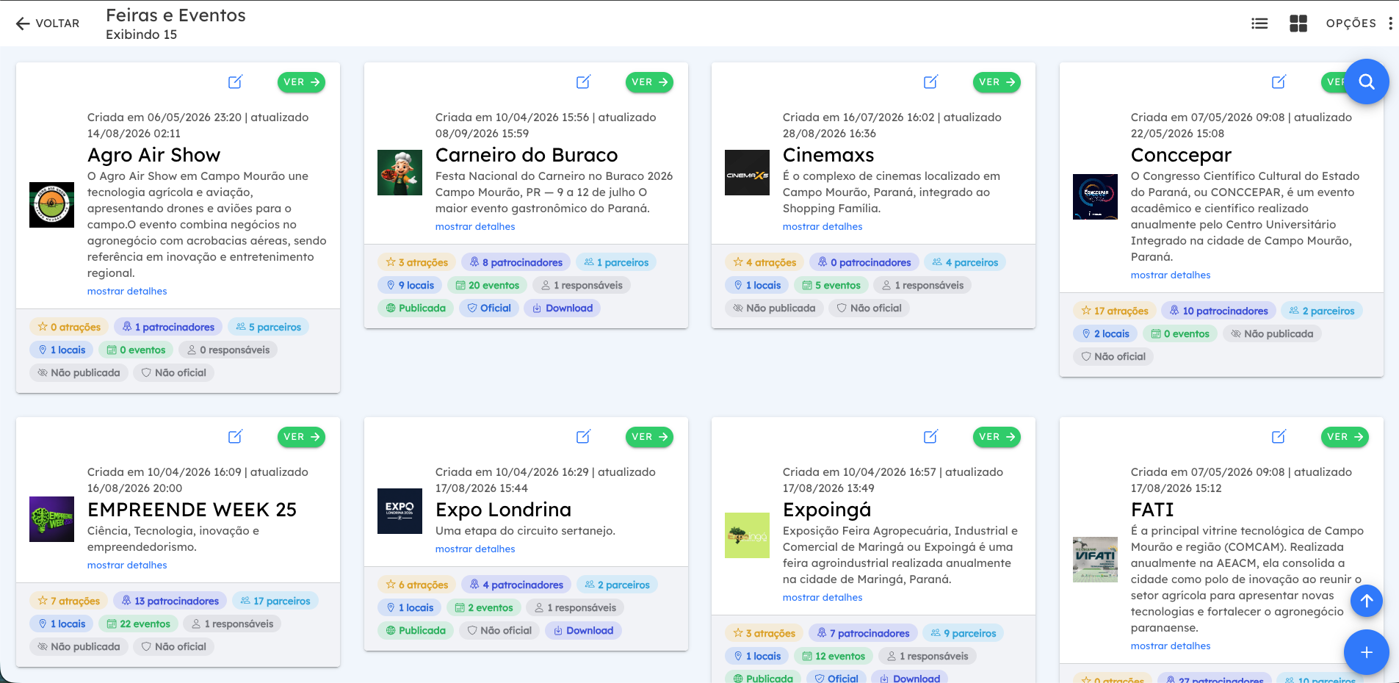Edit the Expoingá card

point(930,437)
